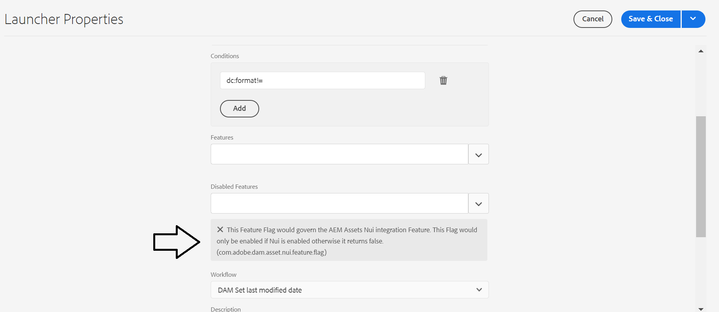Image resolution: width=719 pixels, height=312 pixels.
Task: Click the Workflow field label
Action: pos(223,275)
